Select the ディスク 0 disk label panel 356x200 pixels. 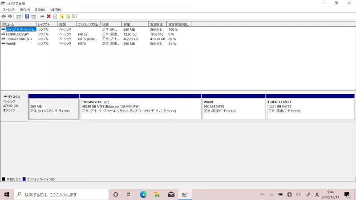(14, 107)
